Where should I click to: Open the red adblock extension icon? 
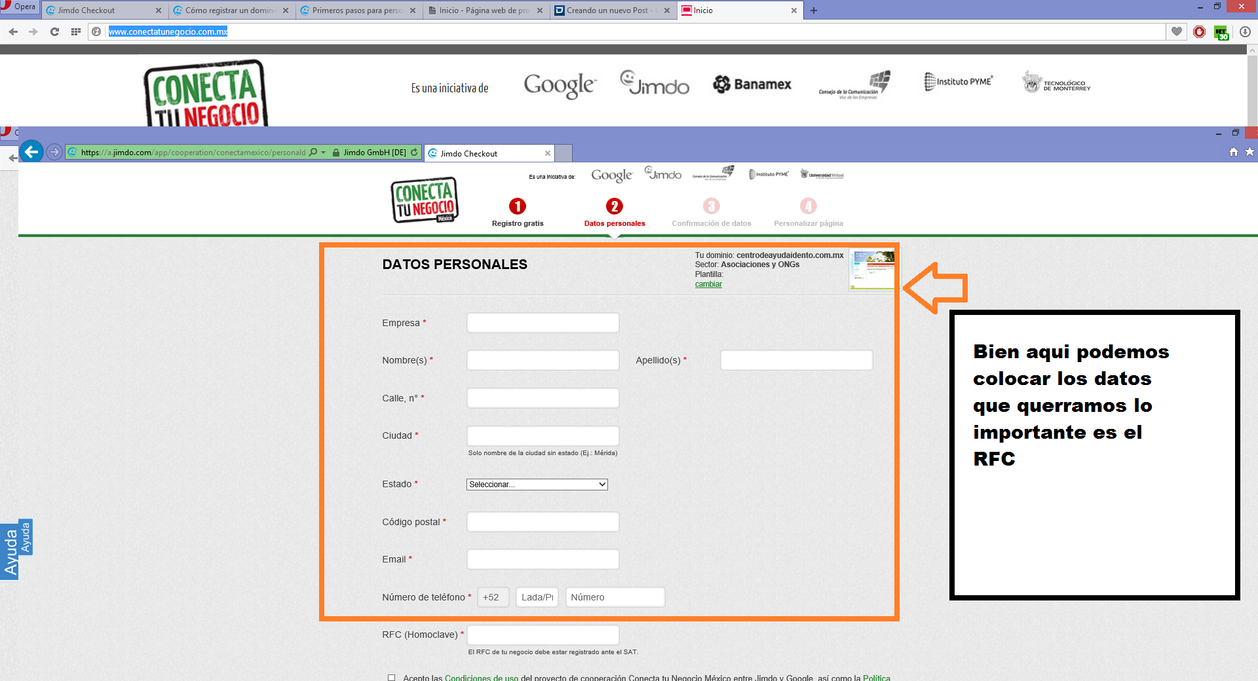1199,31
